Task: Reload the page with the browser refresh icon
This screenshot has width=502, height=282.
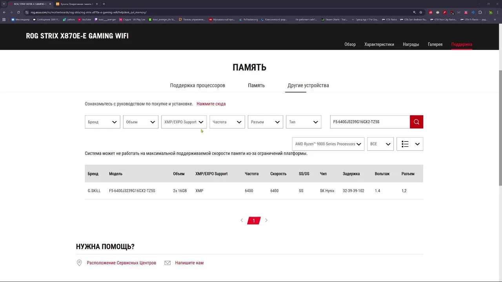Action: tap(18, 12)
